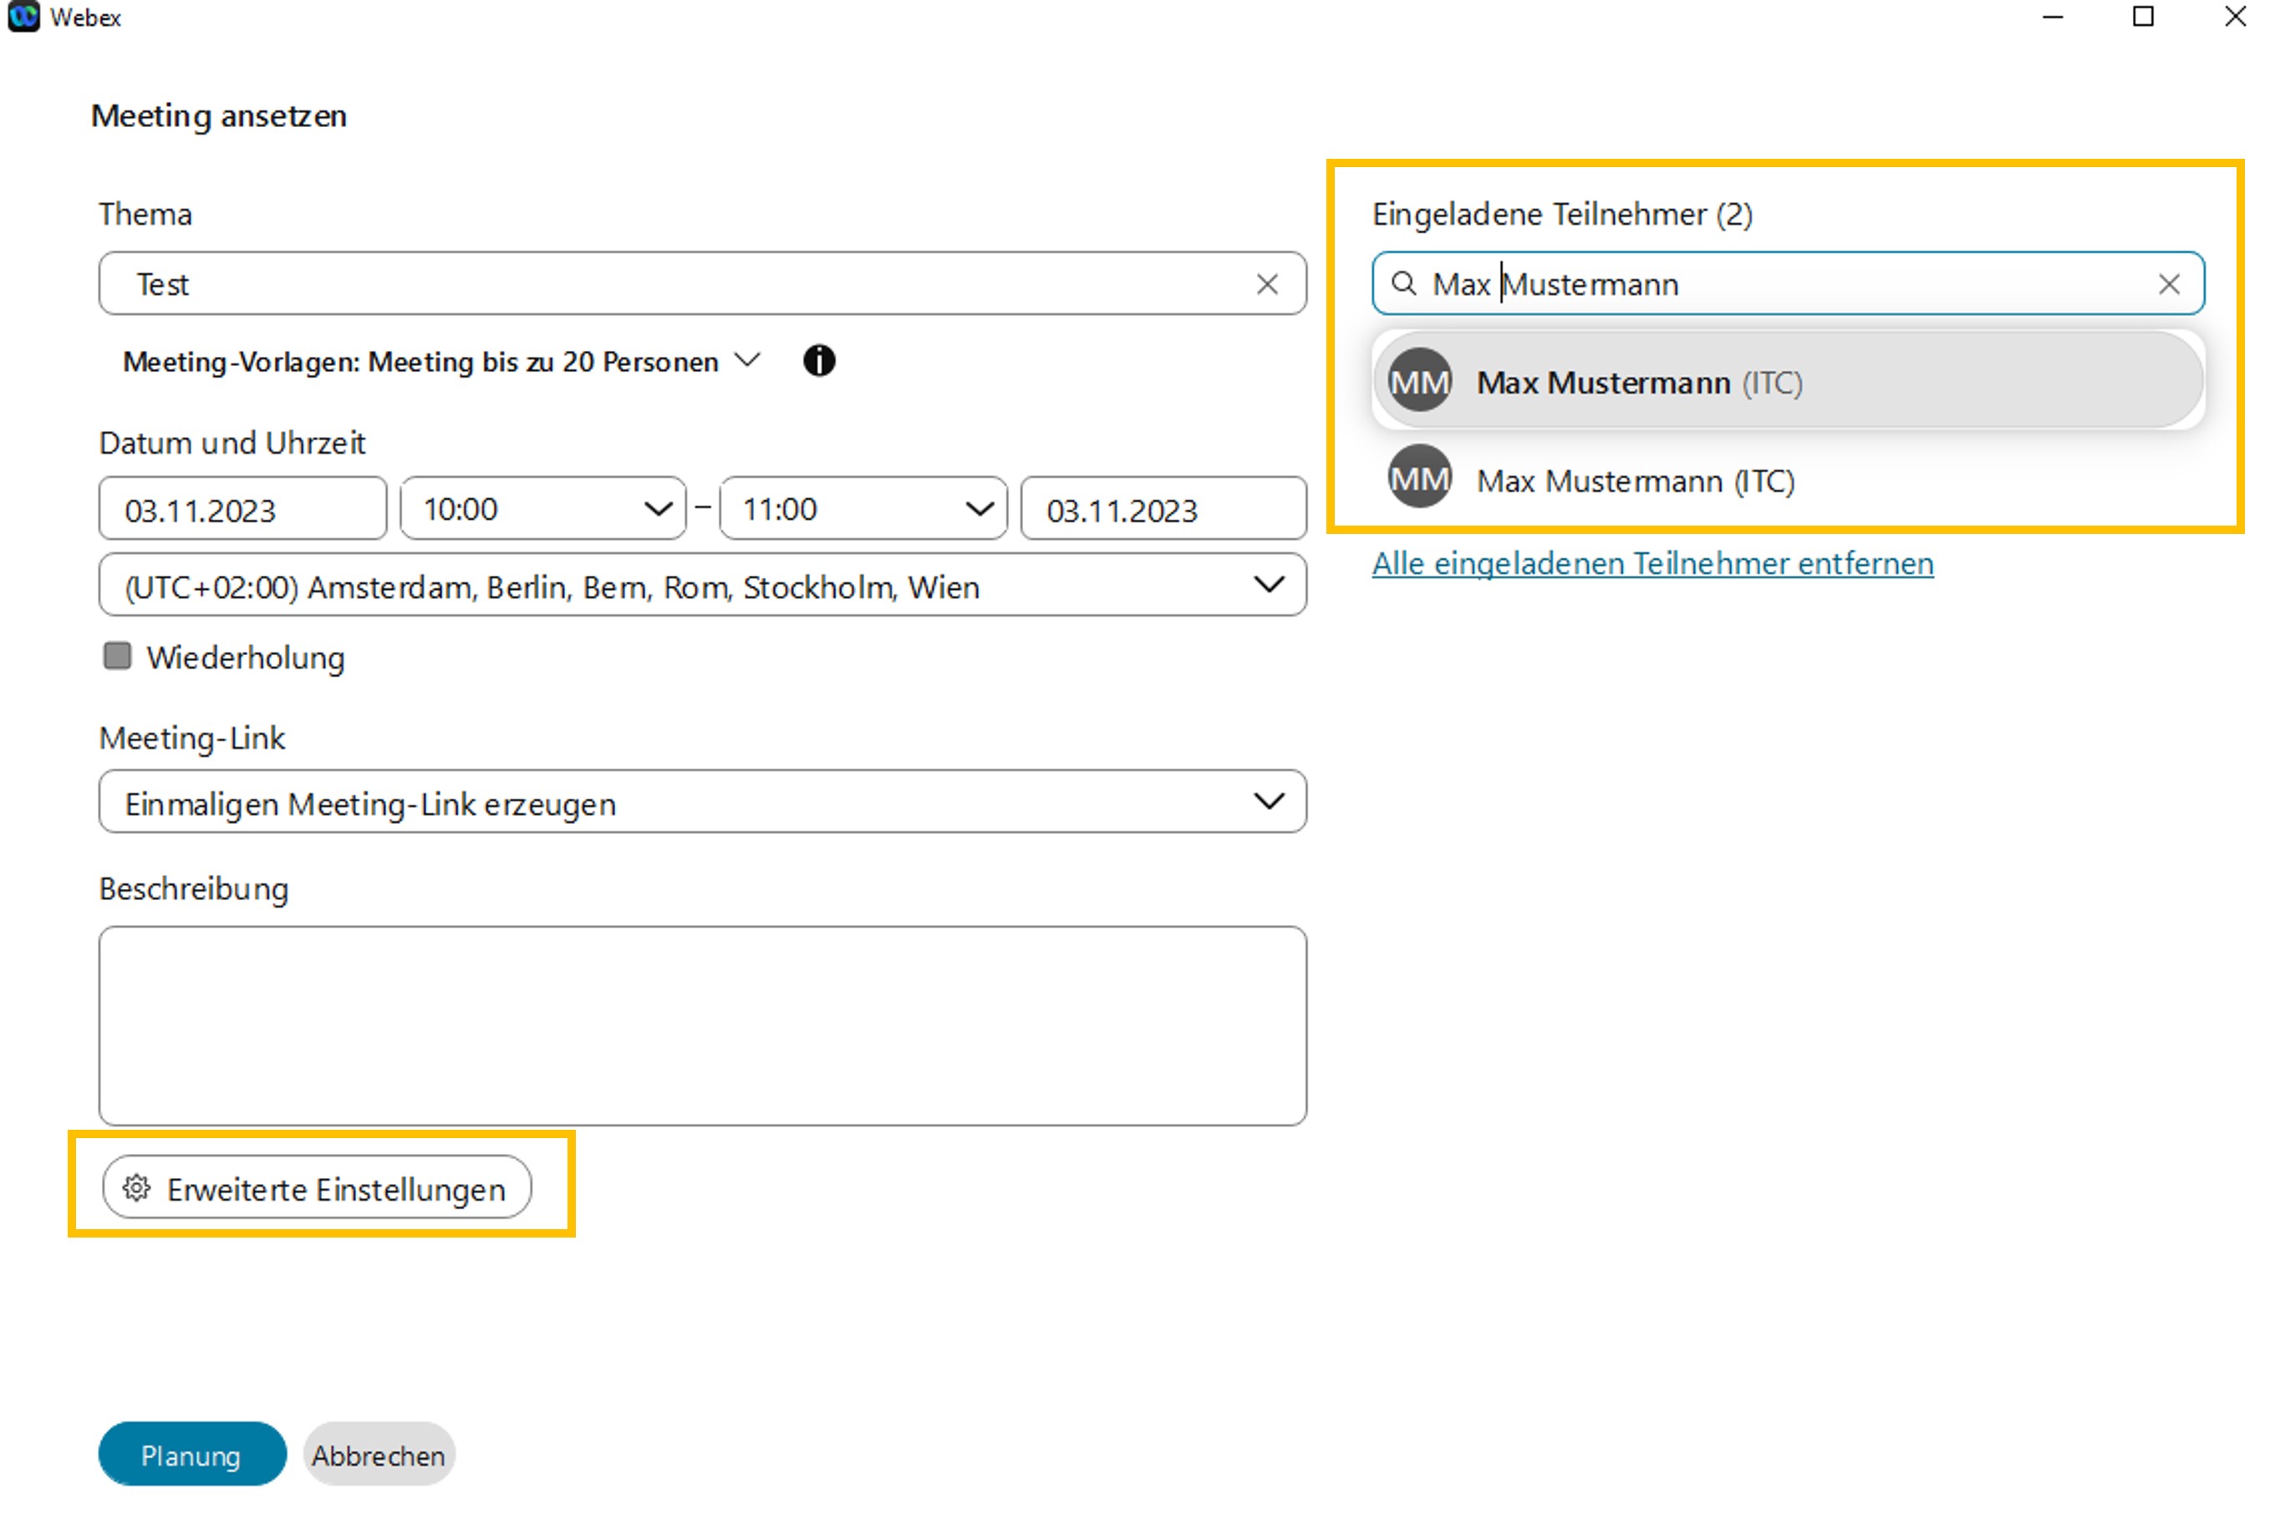
Task: Click gear icon in Erweiterte Einstellungen
Action: 136,1187
